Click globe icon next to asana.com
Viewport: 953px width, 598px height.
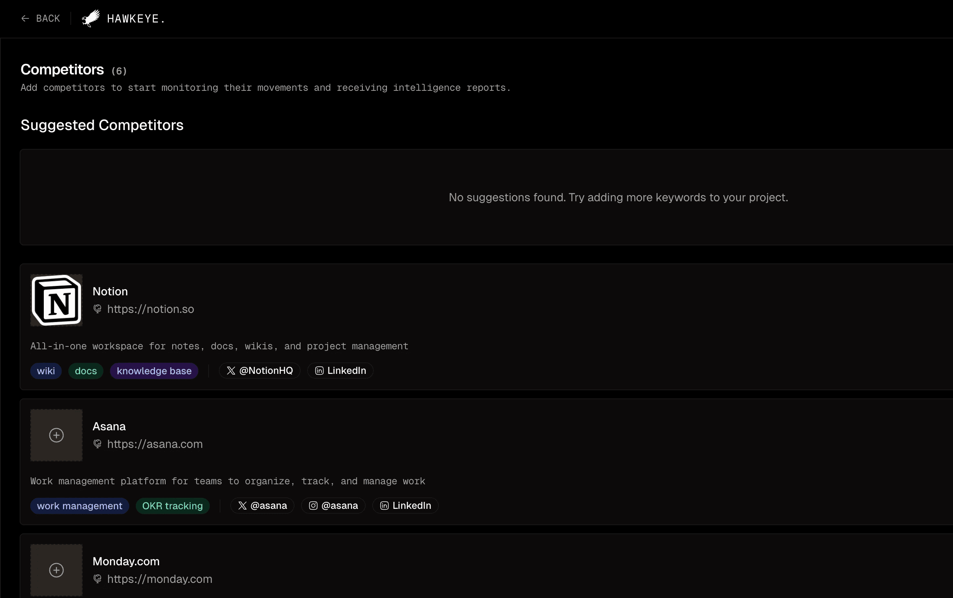[x=97, y=444]
